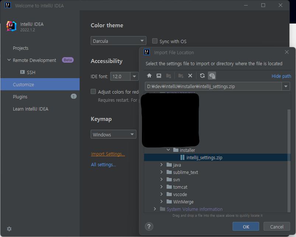Expand the sublime_text folder
The width and height of the screenshot is (296, 237).
pos(161,172)
